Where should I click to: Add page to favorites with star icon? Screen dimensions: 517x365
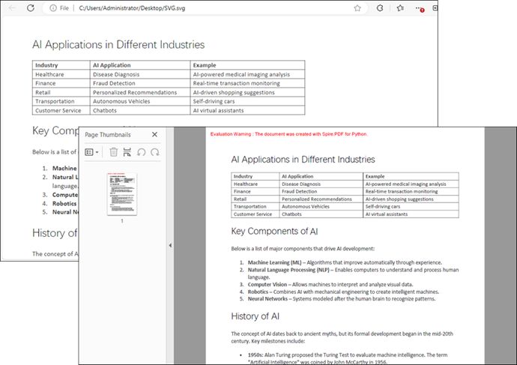click(x=357, y=8)
